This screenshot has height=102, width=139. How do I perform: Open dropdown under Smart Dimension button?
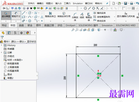tap(16, 21)
